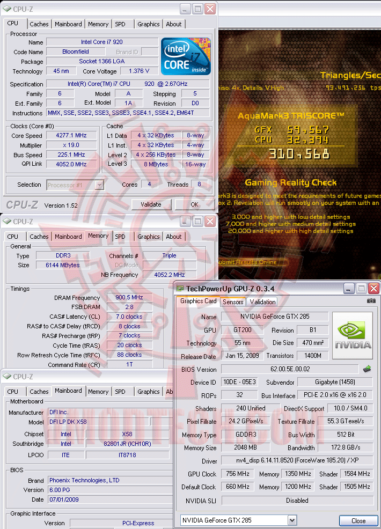The image size is (381, 529).
Task: Click the BIOS save chip icon in GPU-Z
Action: coord(367,369)
